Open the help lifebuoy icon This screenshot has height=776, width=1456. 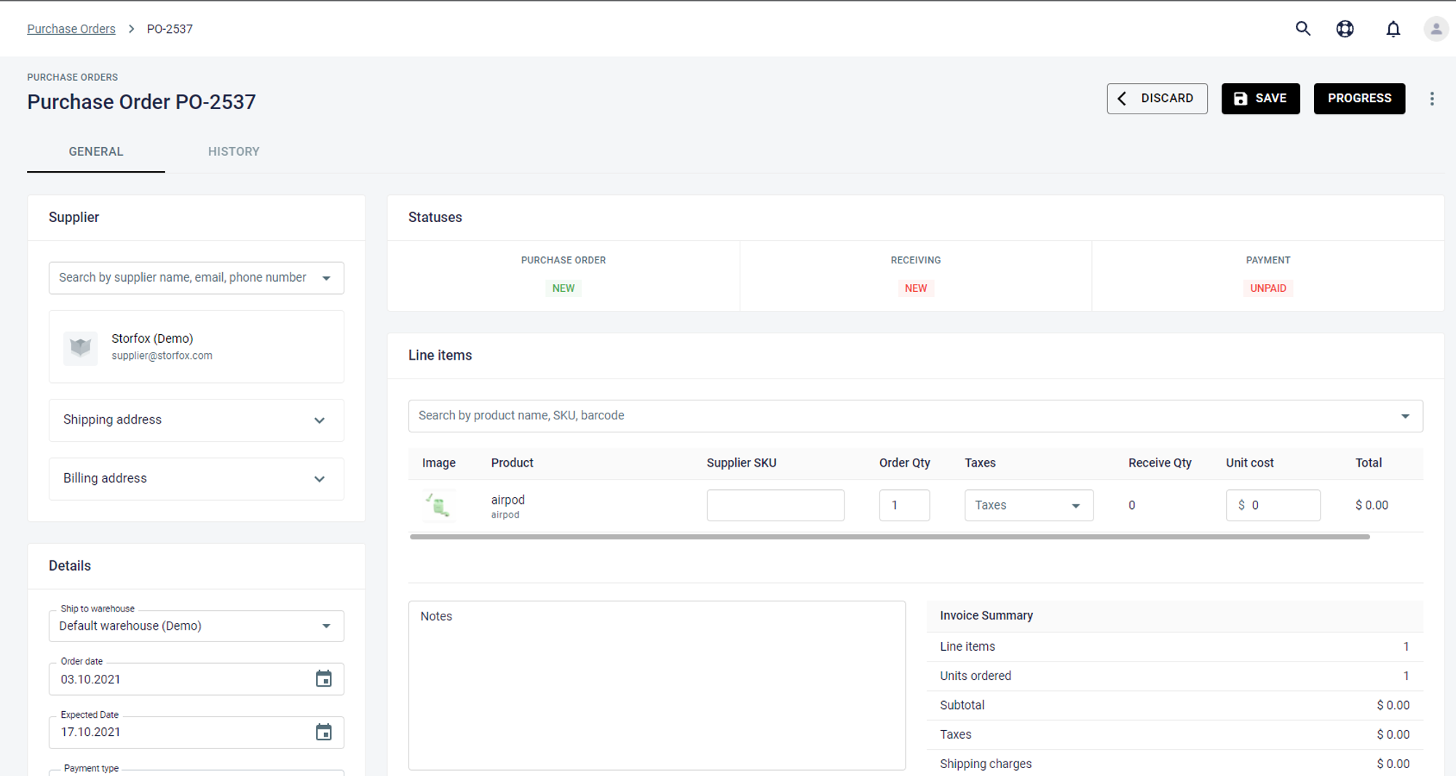[x=1345, y=28]
